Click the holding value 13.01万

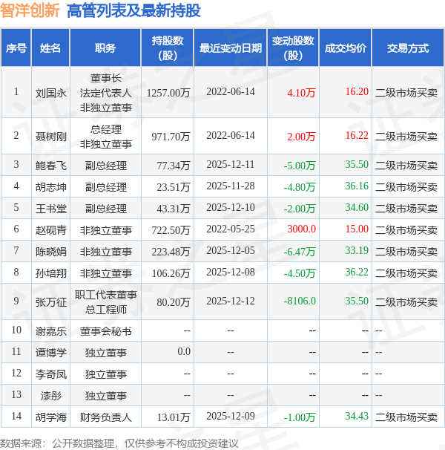pos(174,417)
